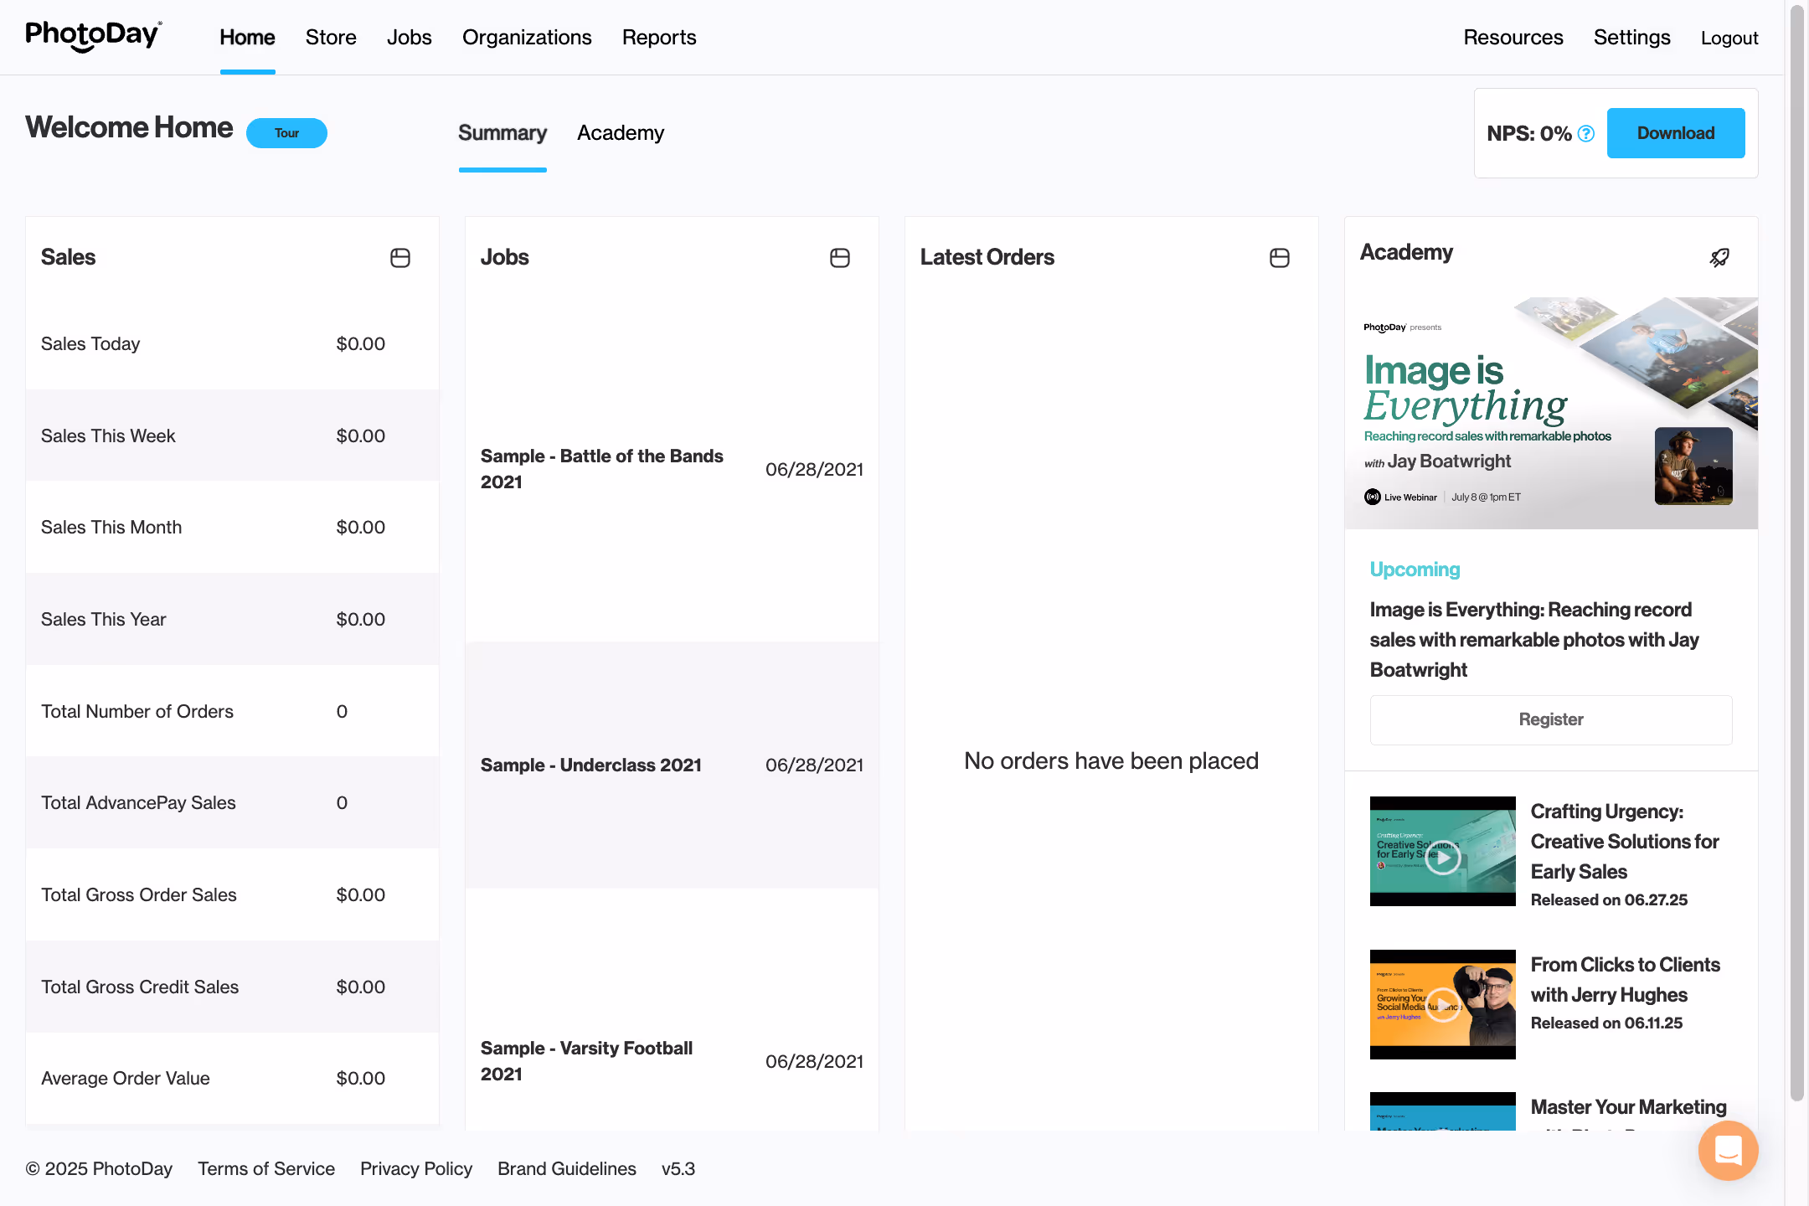Image resolution: width=1809 pixels, height=1206 pixels.
Task: Open the Latest Orders calendar icon
Action: [1280, 258]
